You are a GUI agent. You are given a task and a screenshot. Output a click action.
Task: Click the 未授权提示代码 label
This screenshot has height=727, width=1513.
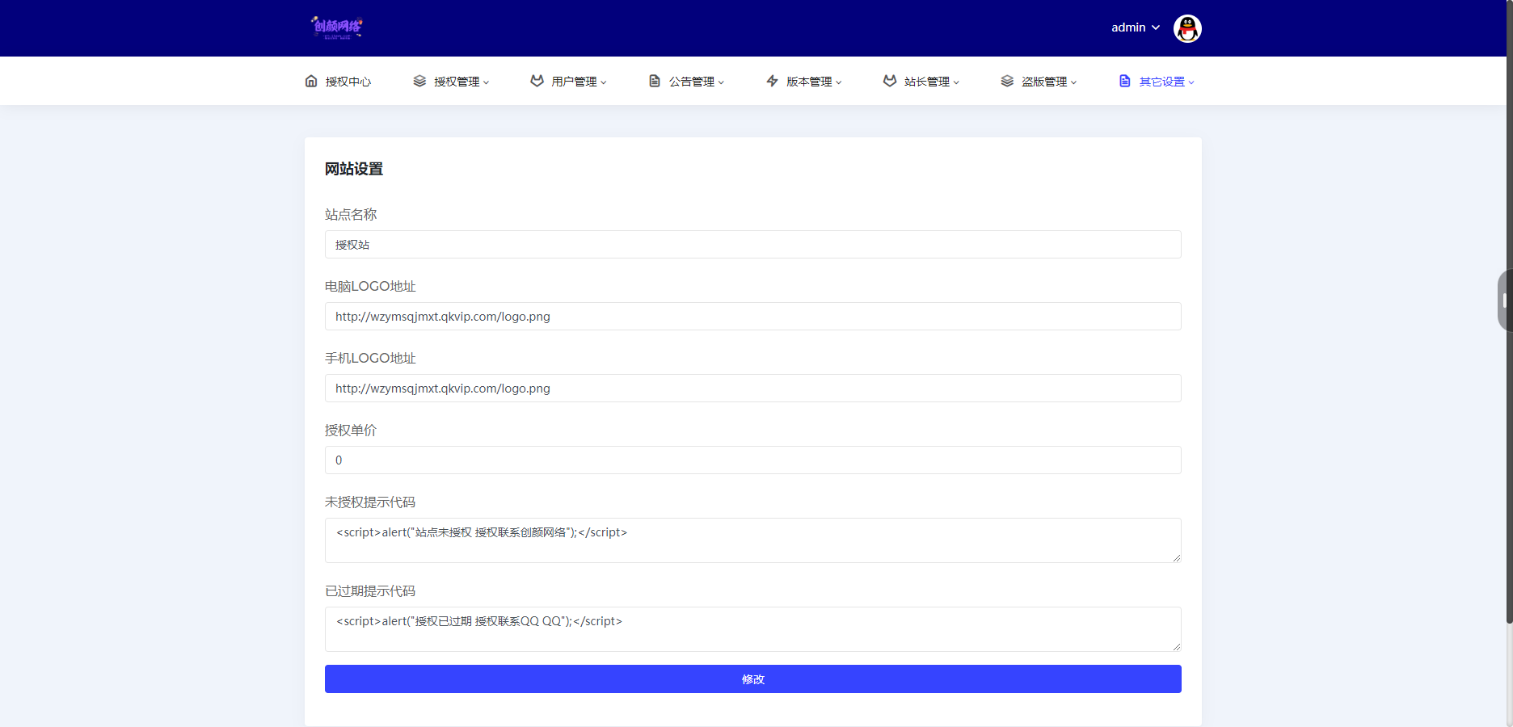(x=370, y=502)
